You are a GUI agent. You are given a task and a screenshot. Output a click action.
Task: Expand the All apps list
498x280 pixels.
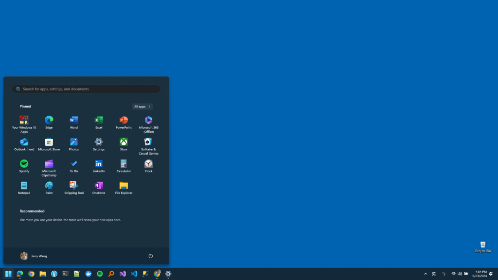tap(142, 106)
